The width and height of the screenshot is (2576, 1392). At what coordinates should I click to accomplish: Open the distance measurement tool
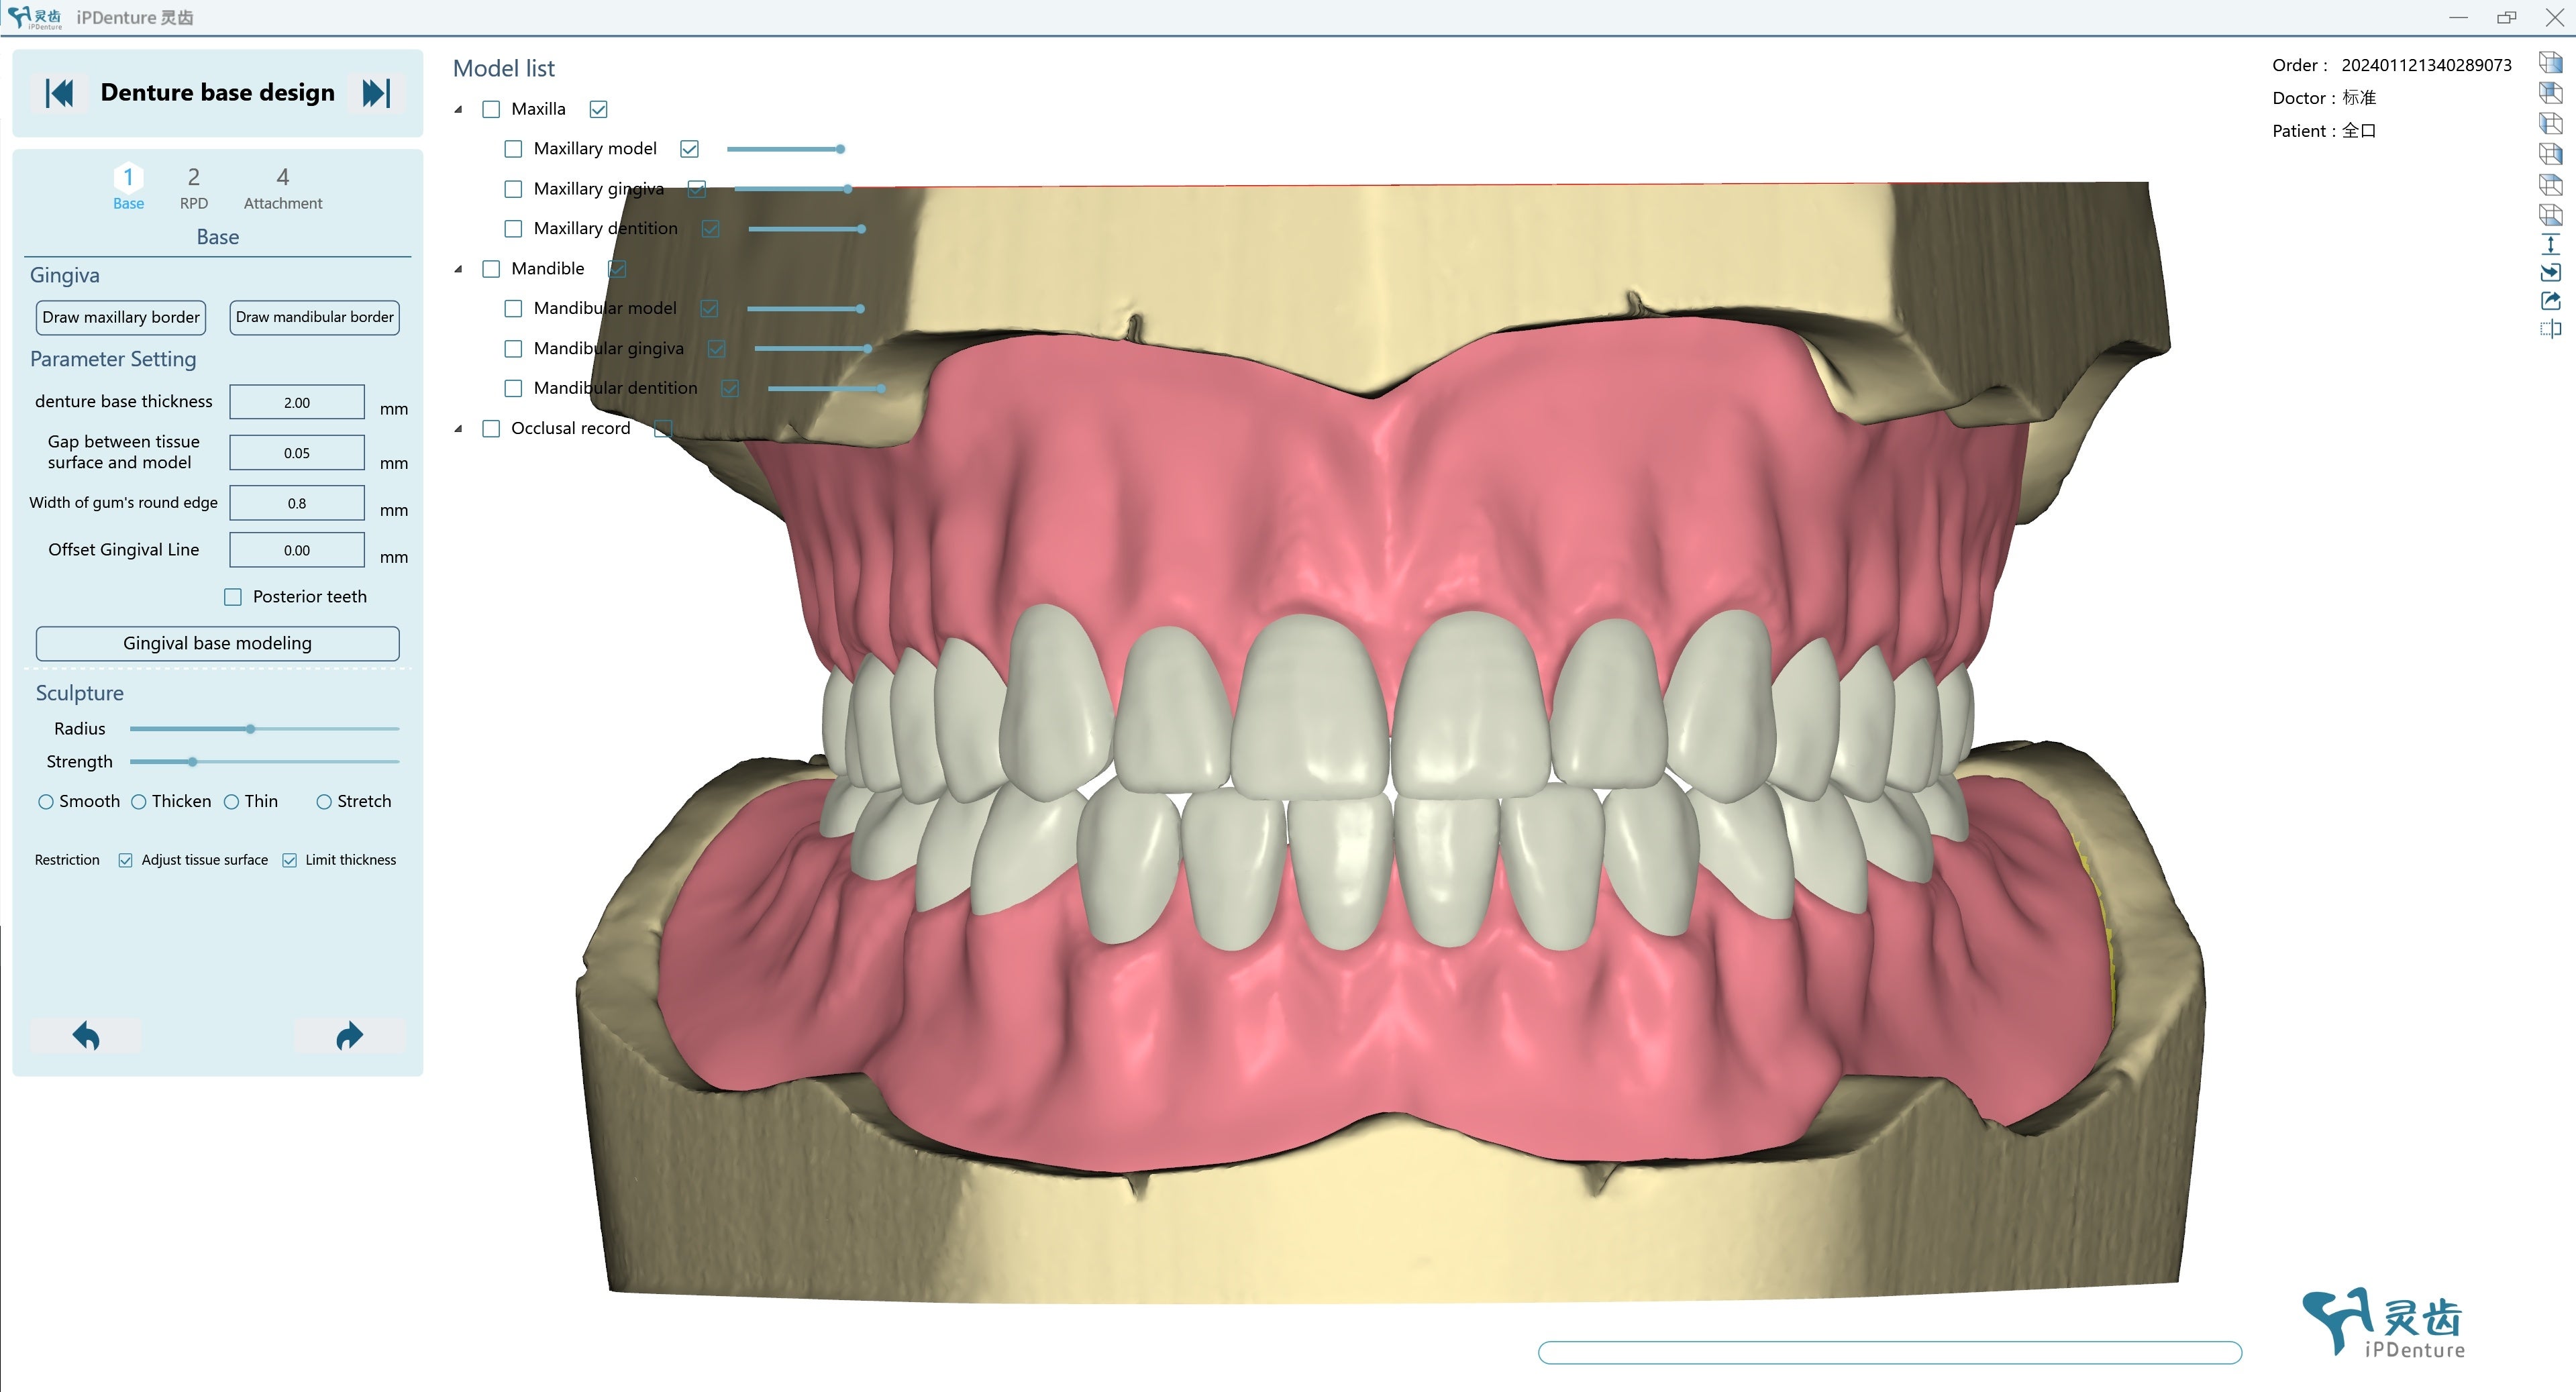(2550, 244)
